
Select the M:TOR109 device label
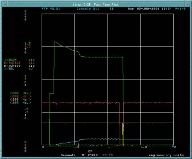tap(12, 66)
